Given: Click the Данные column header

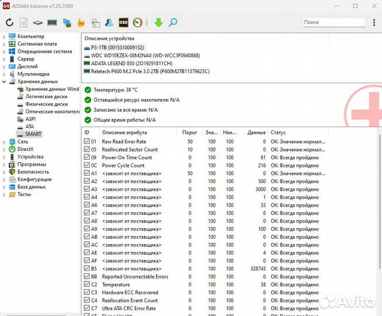Looking at the screenshot, I should 257,133.
